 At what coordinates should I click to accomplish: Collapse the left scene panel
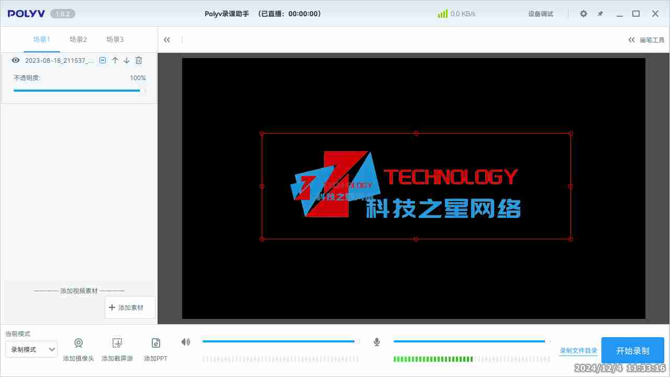[x=167, y=40]
